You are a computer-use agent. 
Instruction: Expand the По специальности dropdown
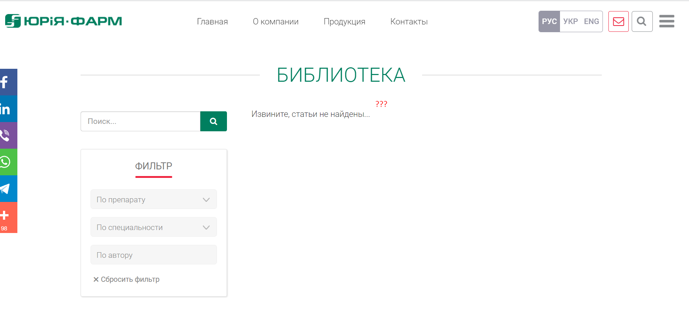coord(153,227)
